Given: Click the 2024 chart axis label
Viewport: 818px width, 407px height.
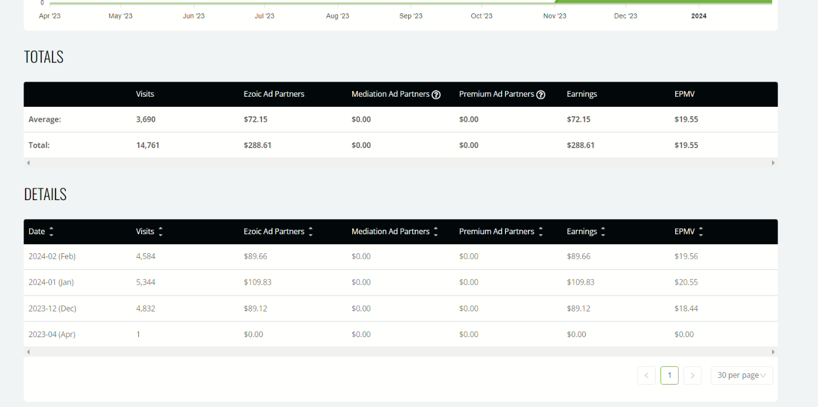Looking at the screenshot, I should (699, 16).
